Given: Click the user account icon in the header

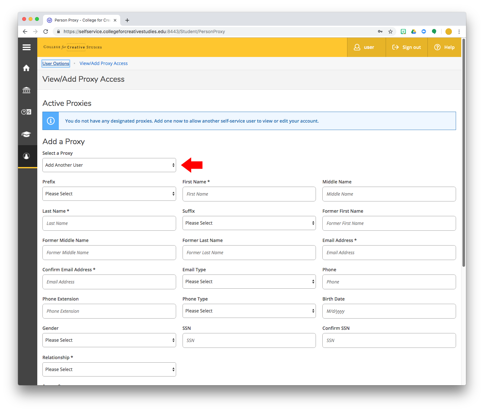Looking at the screenshot, I should [357, 47].
